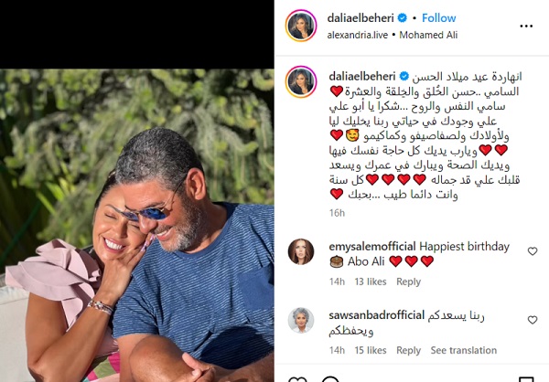The height and width of the screenshot is (382, 549).
Task: View the 13 likes on emysalemofficial's comment
Action: coord(371,281)
